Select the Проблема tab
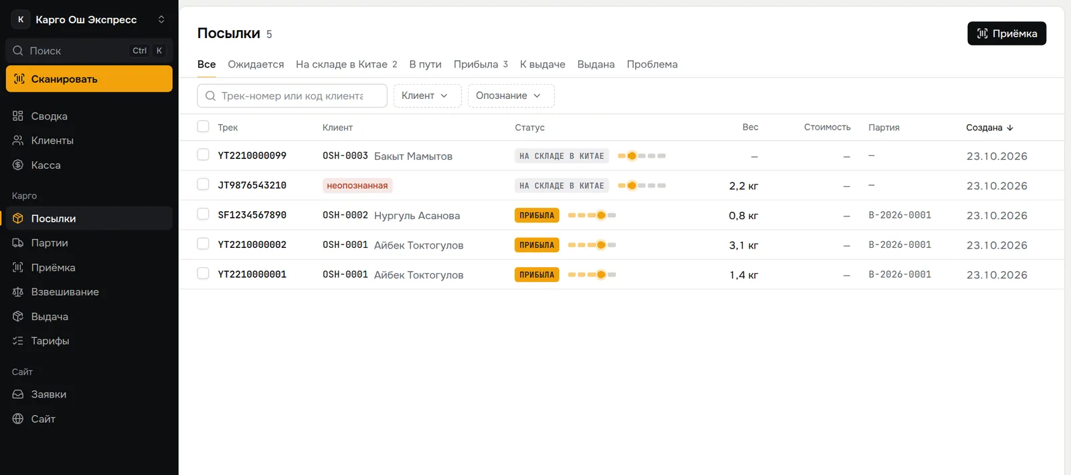 tap(652, 64)
